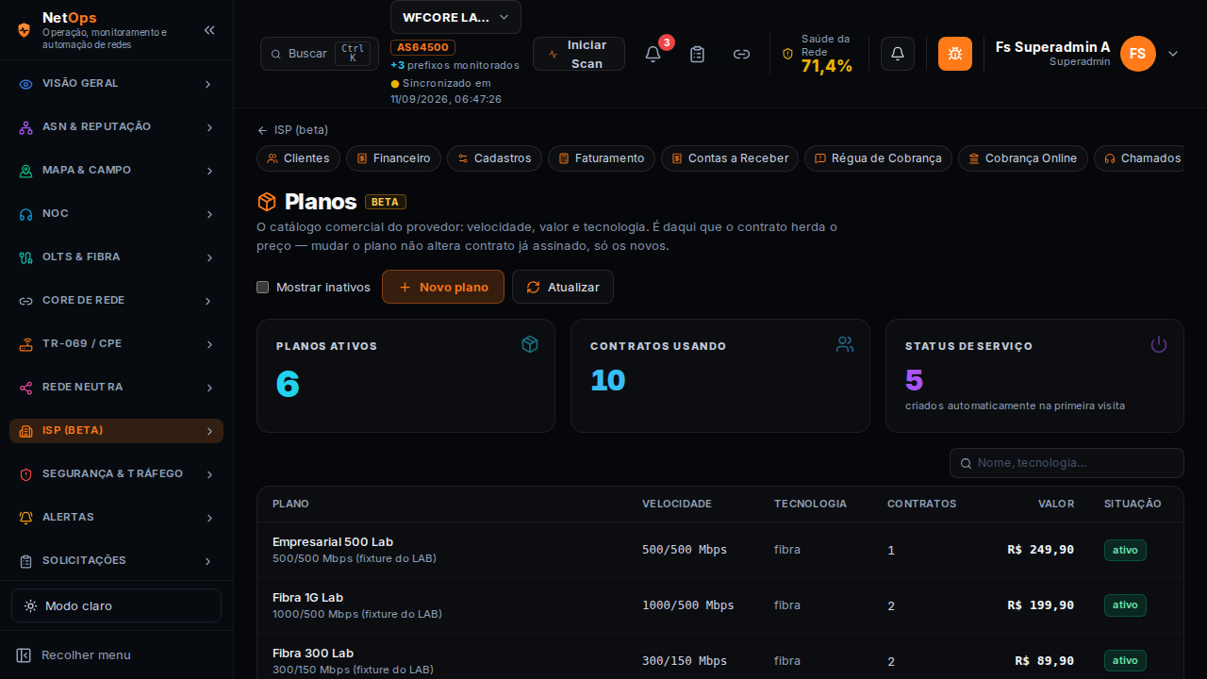Switch to Modo claro theme

pos(116,605)
